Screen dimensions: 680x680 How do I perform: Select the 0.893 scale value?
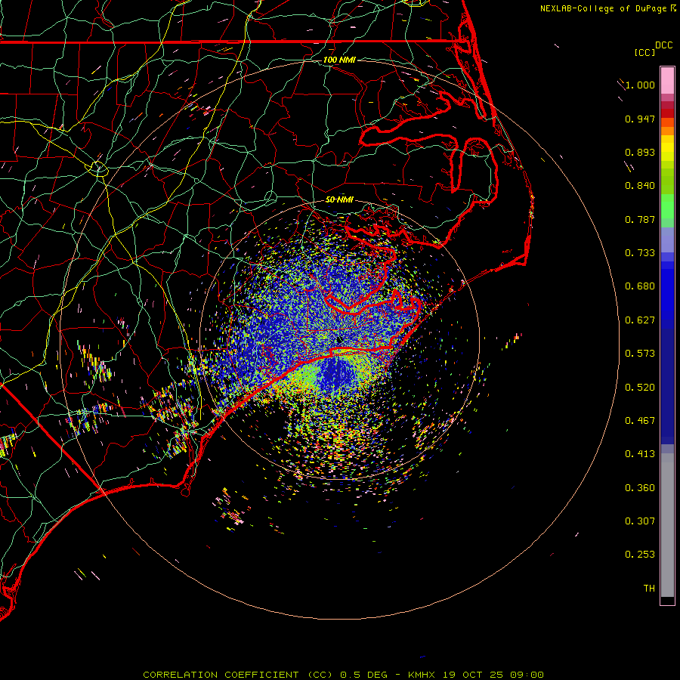pos(640,152)
